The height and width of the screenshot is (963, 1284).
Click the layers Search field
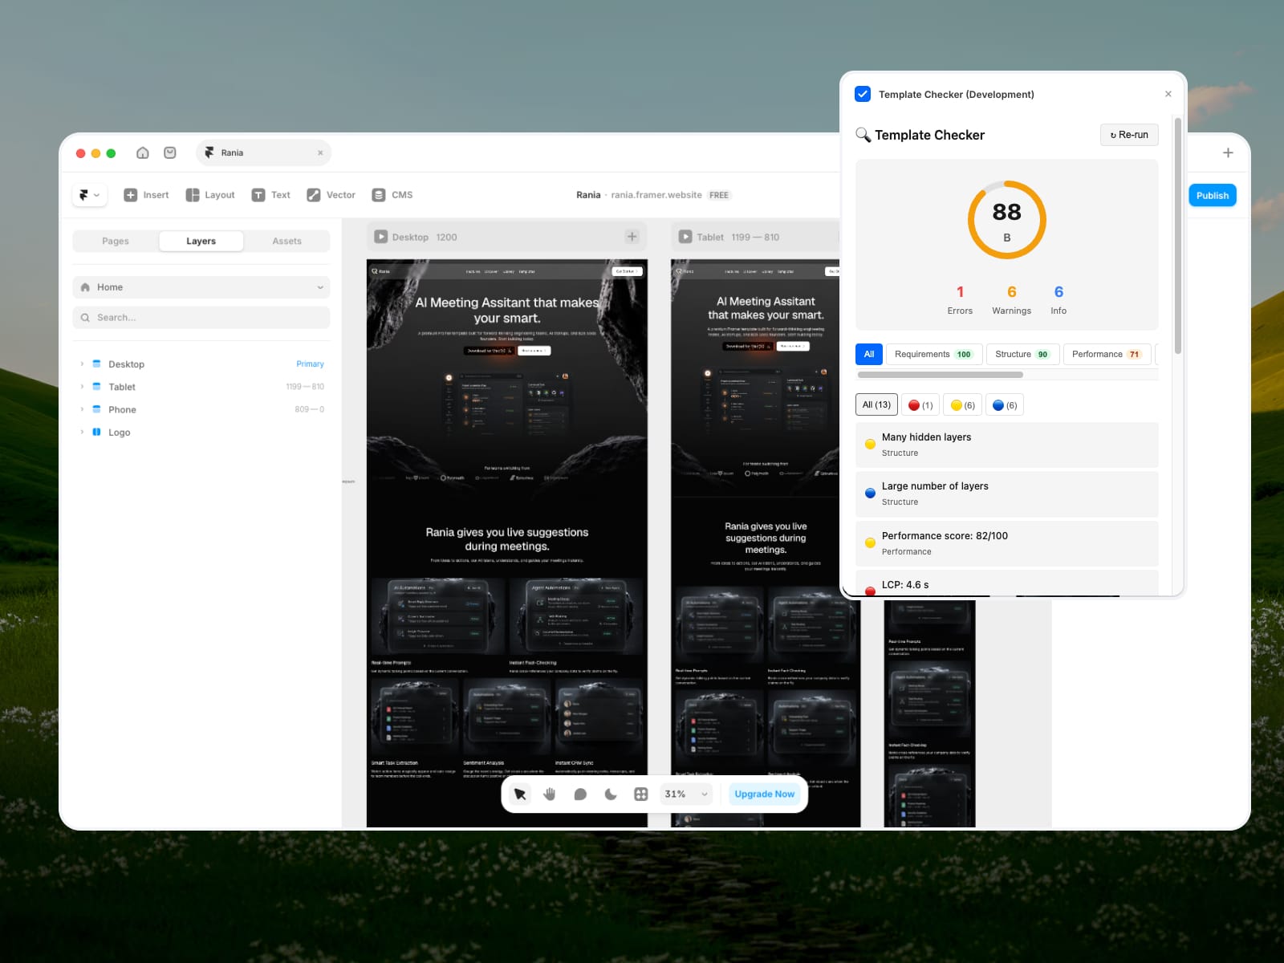(201, 318)
